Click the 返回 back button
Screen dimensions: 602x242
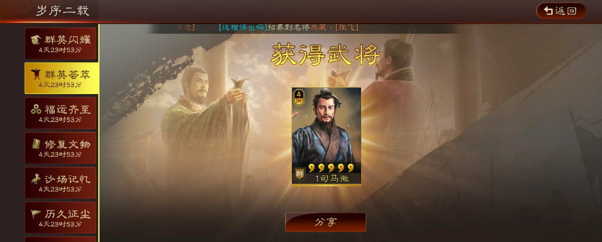point(561,11)
